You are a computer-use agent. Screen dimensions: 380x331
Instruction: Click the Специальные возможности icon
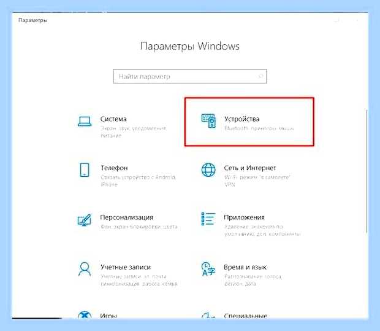pyautogui.click(x=208, y=315)
